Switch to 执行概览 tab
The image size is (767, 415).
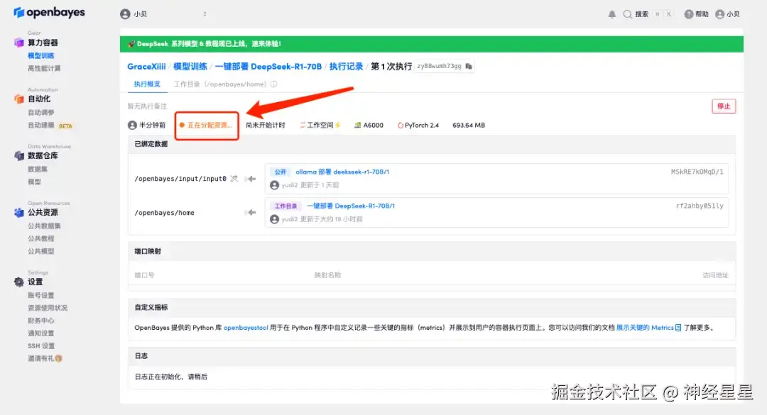pos(147,84)
